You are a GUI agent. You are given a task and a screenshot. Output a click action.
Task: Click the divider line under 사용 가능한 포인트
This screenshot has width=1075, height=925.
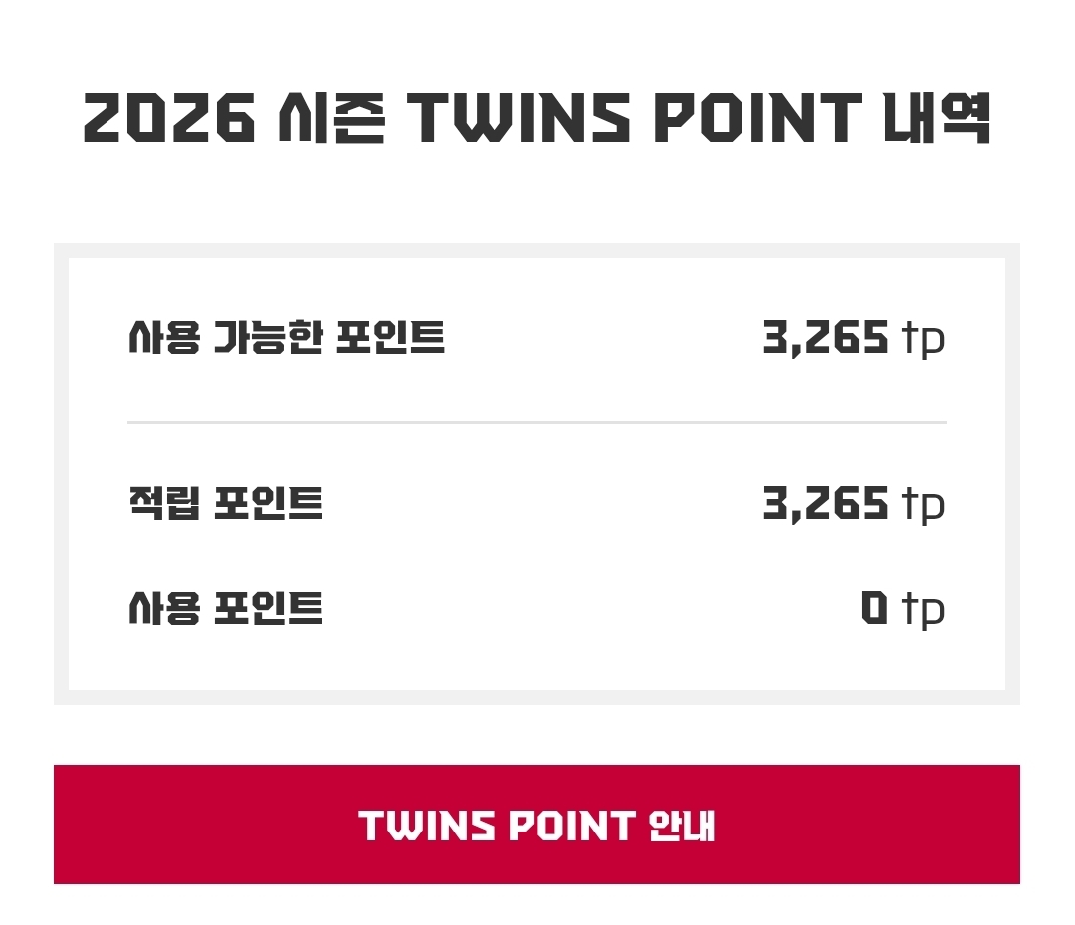point(537,423)
